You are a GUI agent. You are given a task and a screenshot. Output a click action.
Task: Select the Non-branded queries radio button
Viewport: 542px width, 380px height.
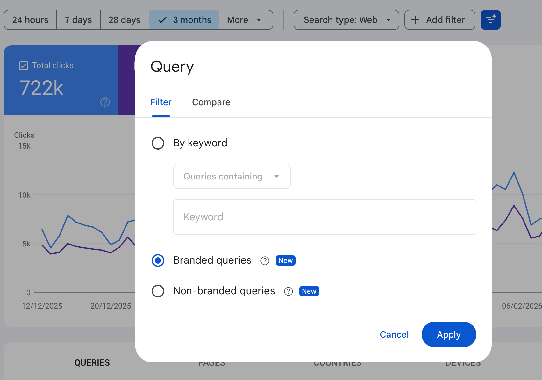coord(158,291)
